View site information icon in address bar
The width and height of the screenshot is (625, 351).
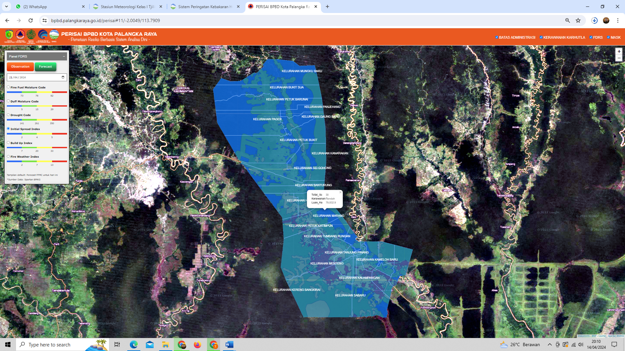tap(45, 20)
